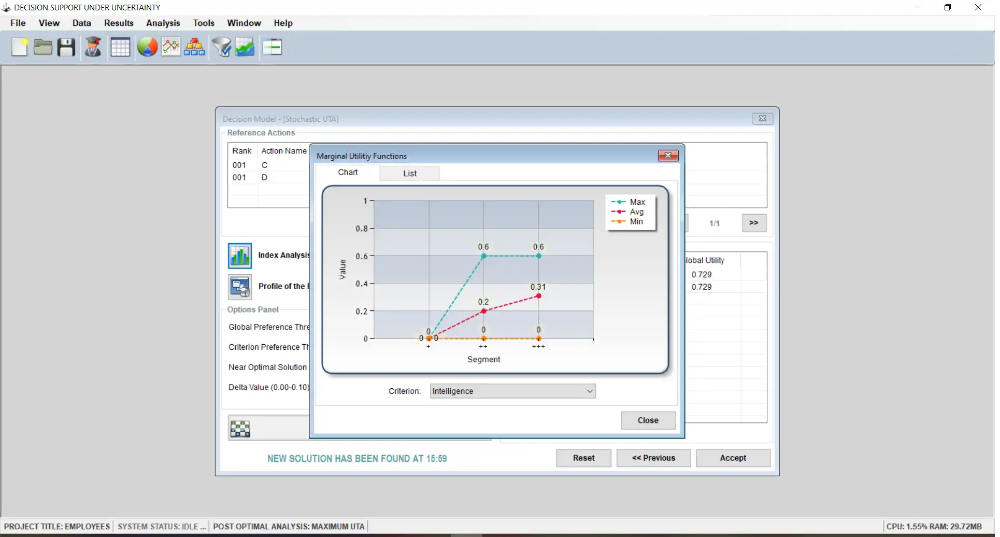Open the Data menu
1000x537 pixels.
(82, 23)
